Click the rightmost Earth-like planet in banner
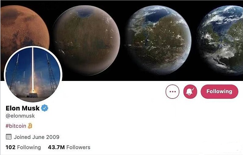The height and width of the screenshot is (155, 243). pos(221,40)
